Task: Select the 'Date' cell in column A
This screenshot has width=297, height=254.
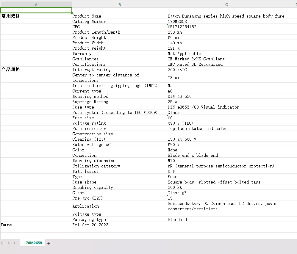Action: [36, 225]
